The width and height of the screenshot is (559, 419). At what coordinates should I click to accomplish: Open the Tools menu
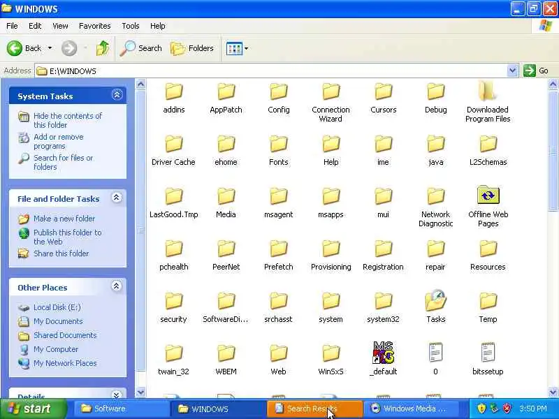coord(131,26)
